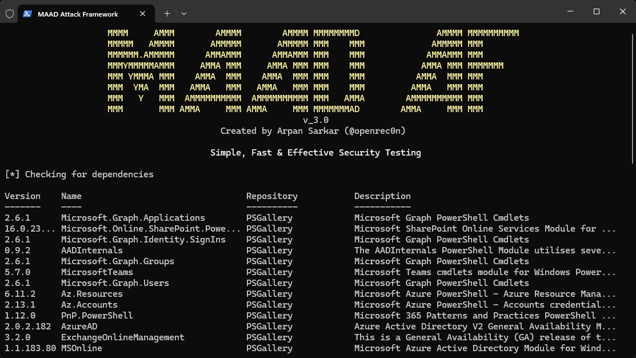Image resolution: width=636 pixels, height=358 pixels.
Task: Click the admin shield icon in the title bar
Action: (9, 13)
